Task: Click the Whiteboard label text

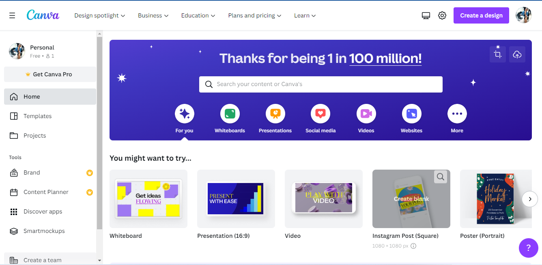Action: (x=126, y=236)
